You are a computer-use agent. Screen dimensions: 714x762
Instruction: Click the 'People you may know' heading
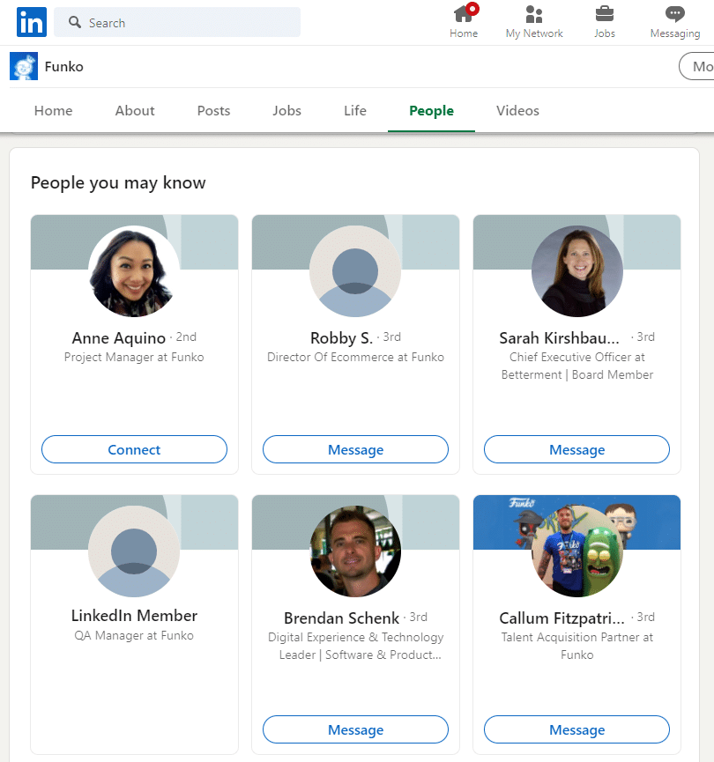coord(118,183)
